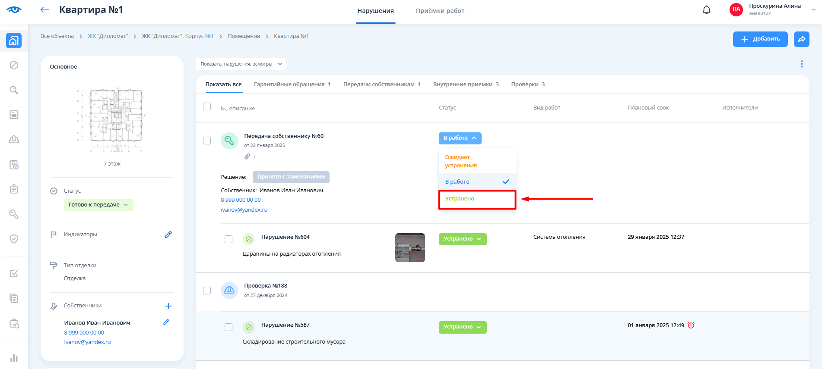Viewport: 822px width, 369px height.
Task: Open the statistics bar chart sidebar icon
Action: 14,358
